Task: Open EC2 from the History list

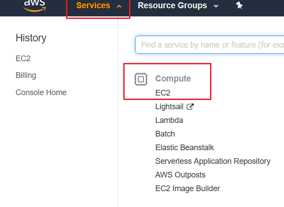Action: pyautogui.click(x=23, y=59)
